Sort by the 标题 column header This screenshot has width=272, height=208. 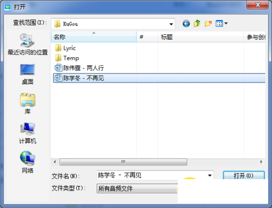(201, 37)
